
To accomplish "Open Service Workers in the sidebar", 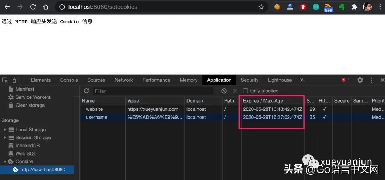I will pyautogui.click(x=33, y=97).
